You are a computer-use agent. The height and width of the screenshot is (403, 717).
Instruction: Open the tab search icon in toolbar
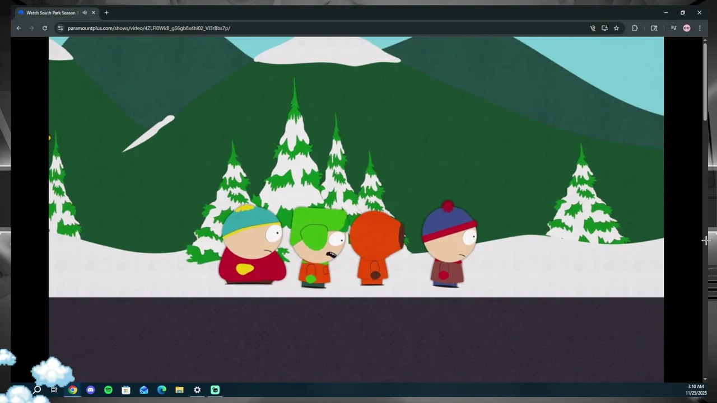654,28
